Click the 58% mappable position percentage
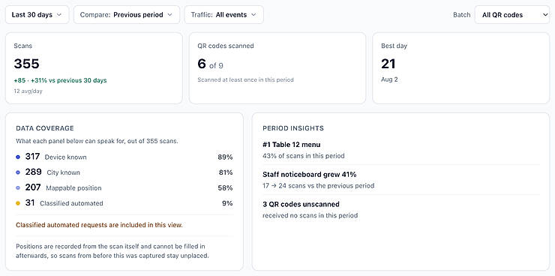Image resolution: width=555 pixels, height=276 pixels. tap(225, 188)
